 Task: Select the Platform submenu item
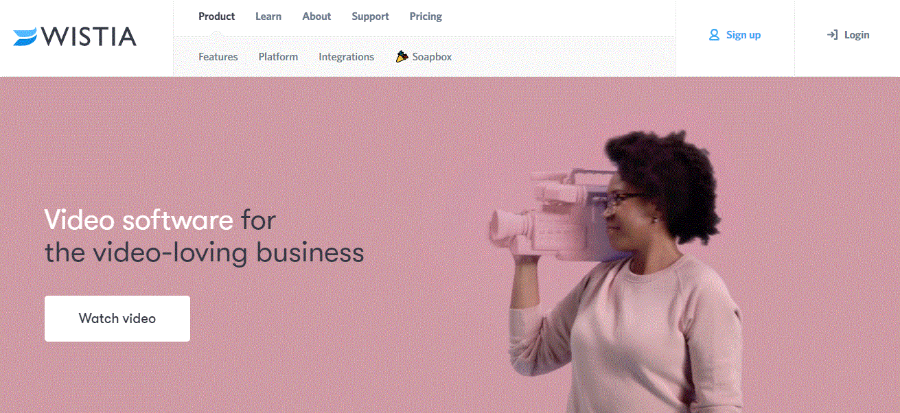pyautogui.click(x=278, y=57)
